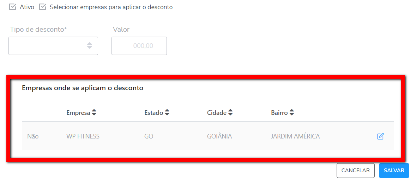Image resolution: width=416 pixels, height=179 pixels.
Task: Click the GO state cell
Action: (149, 136)
